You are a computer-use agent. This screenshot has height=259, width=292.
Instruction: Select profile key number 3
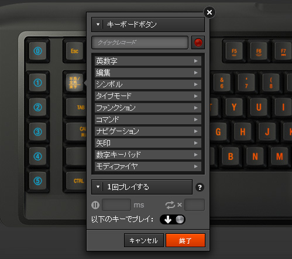tap(38, 132)
